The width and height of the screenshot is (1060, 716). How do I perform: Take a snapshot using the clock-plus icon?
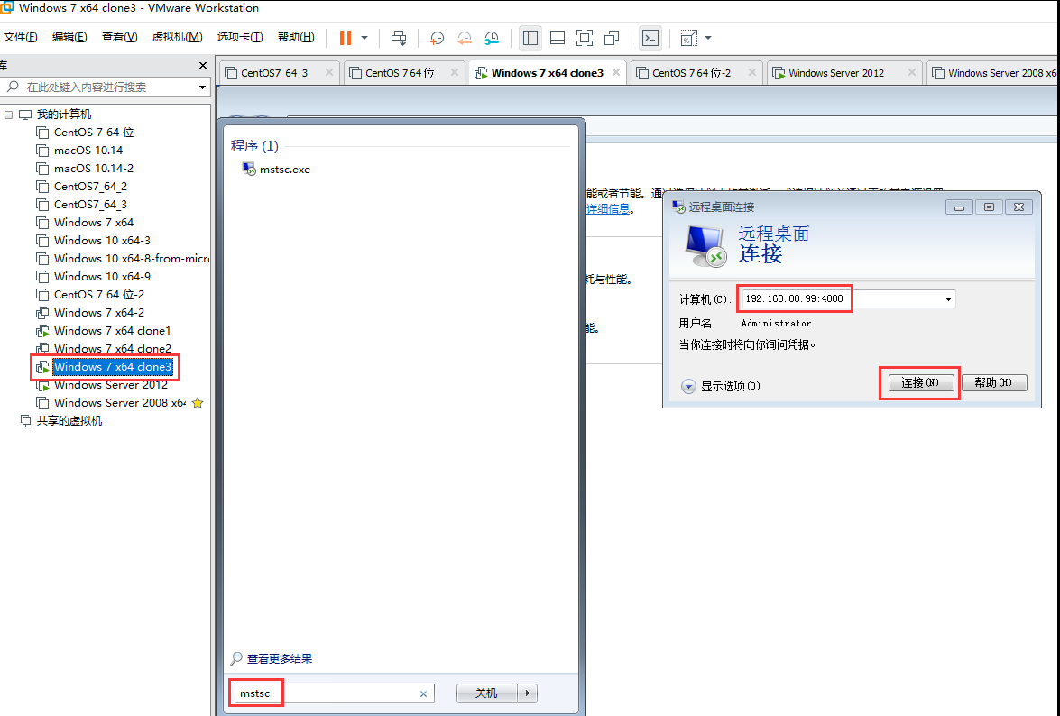pos(437,38)
